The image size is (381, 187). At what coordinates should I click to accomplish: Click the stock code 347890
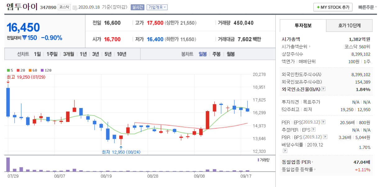point(48,7)
